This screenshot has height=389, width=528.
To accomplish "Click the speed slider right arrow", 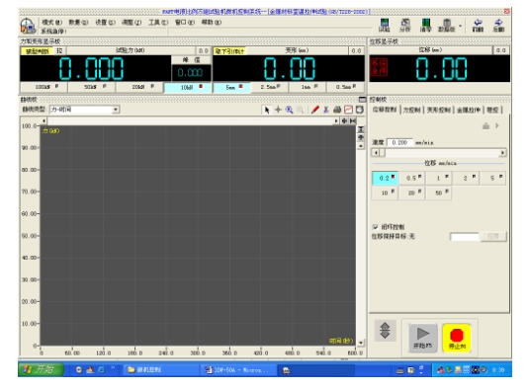I will click(502, 153).
